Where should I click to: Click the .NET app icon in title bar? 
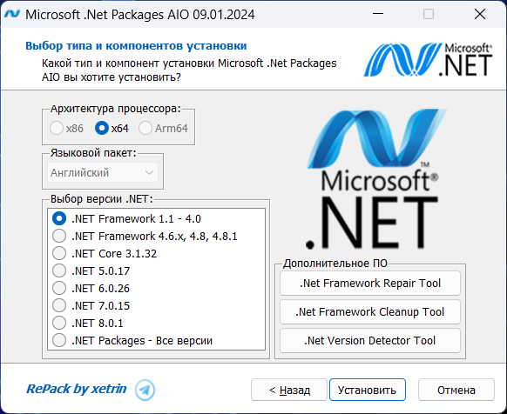click(x=12, y=14)
